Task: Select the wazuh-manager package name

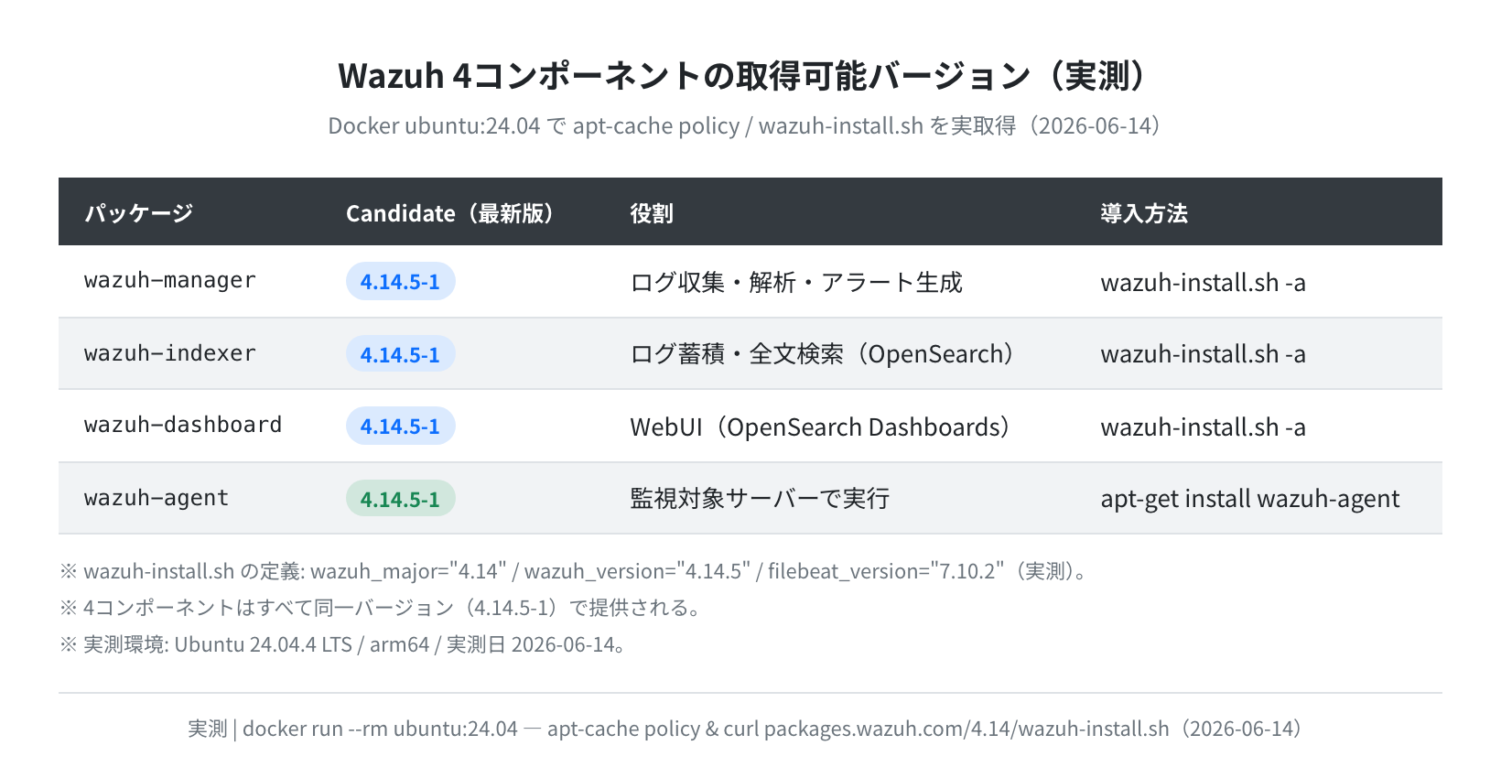Action: 170,280
